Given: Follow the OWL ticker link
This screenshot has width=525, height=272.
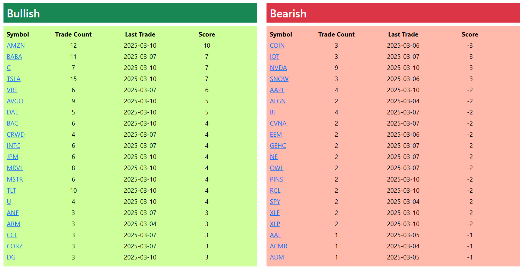Looking at the screenshot, I should pos(277,168).
